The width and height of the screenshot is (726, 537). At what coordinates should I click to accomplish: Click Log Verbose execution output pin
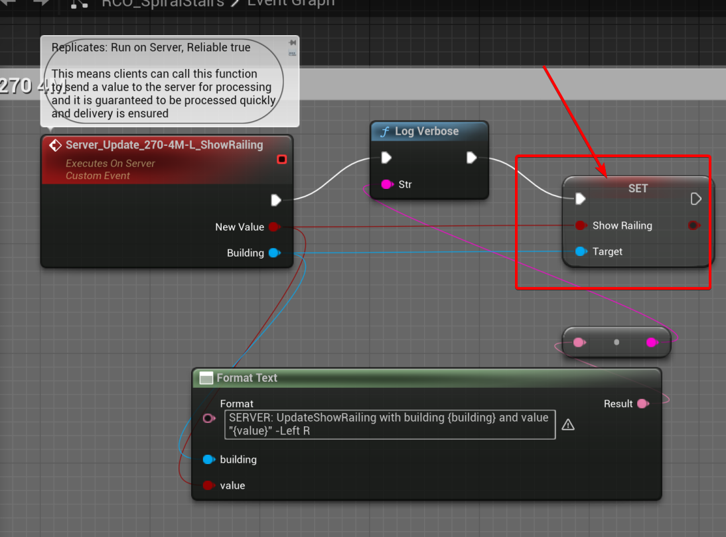[x=471, y=158]
